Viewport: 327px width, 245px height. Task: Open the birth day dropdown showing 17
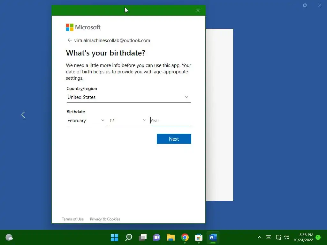coord(128,121)
